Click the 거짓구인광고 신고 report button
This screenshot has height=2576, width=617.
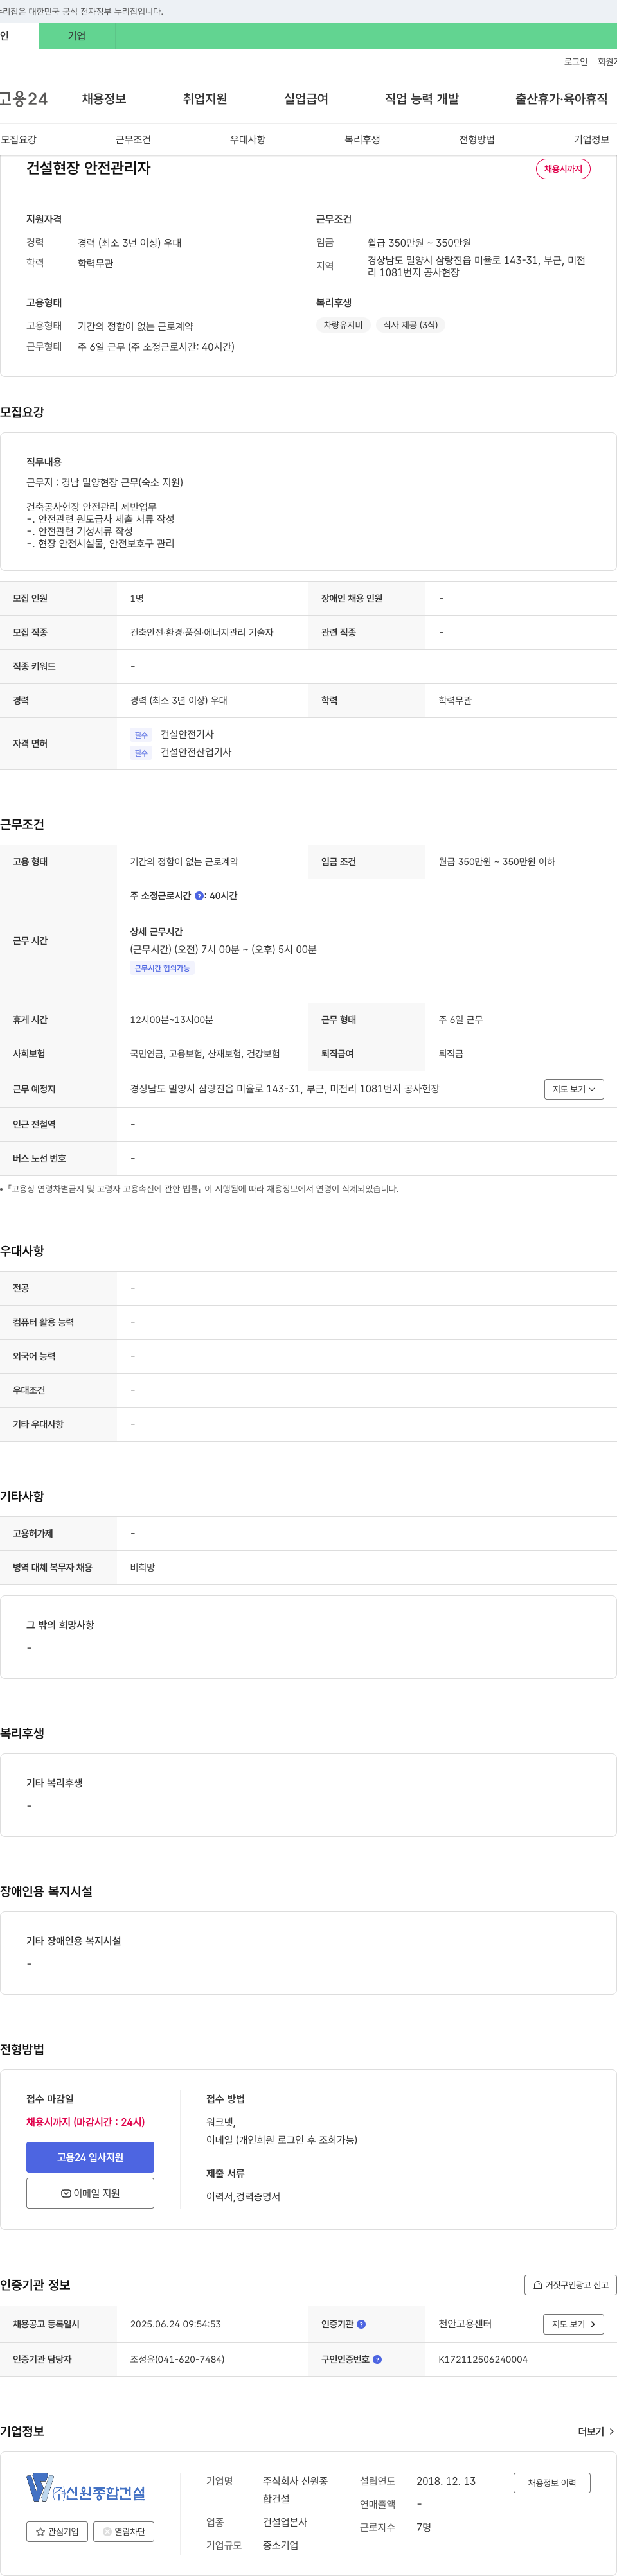tap(570, 2285)
